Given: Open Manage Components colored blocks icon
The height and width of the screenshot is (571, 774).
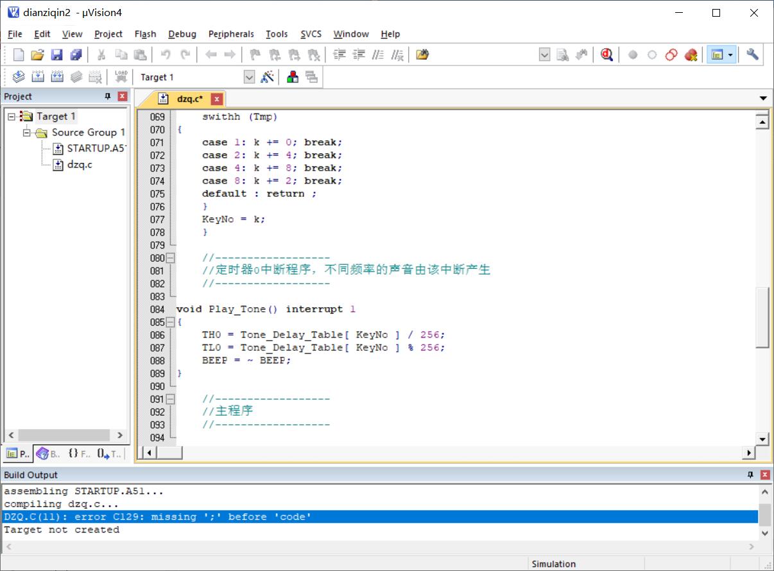Looking at the screenshot, I should (293, 77).
